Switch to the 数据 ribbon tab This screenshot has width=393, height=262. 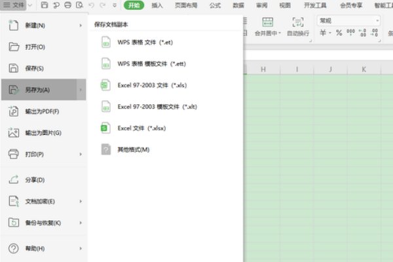(238, 5)
